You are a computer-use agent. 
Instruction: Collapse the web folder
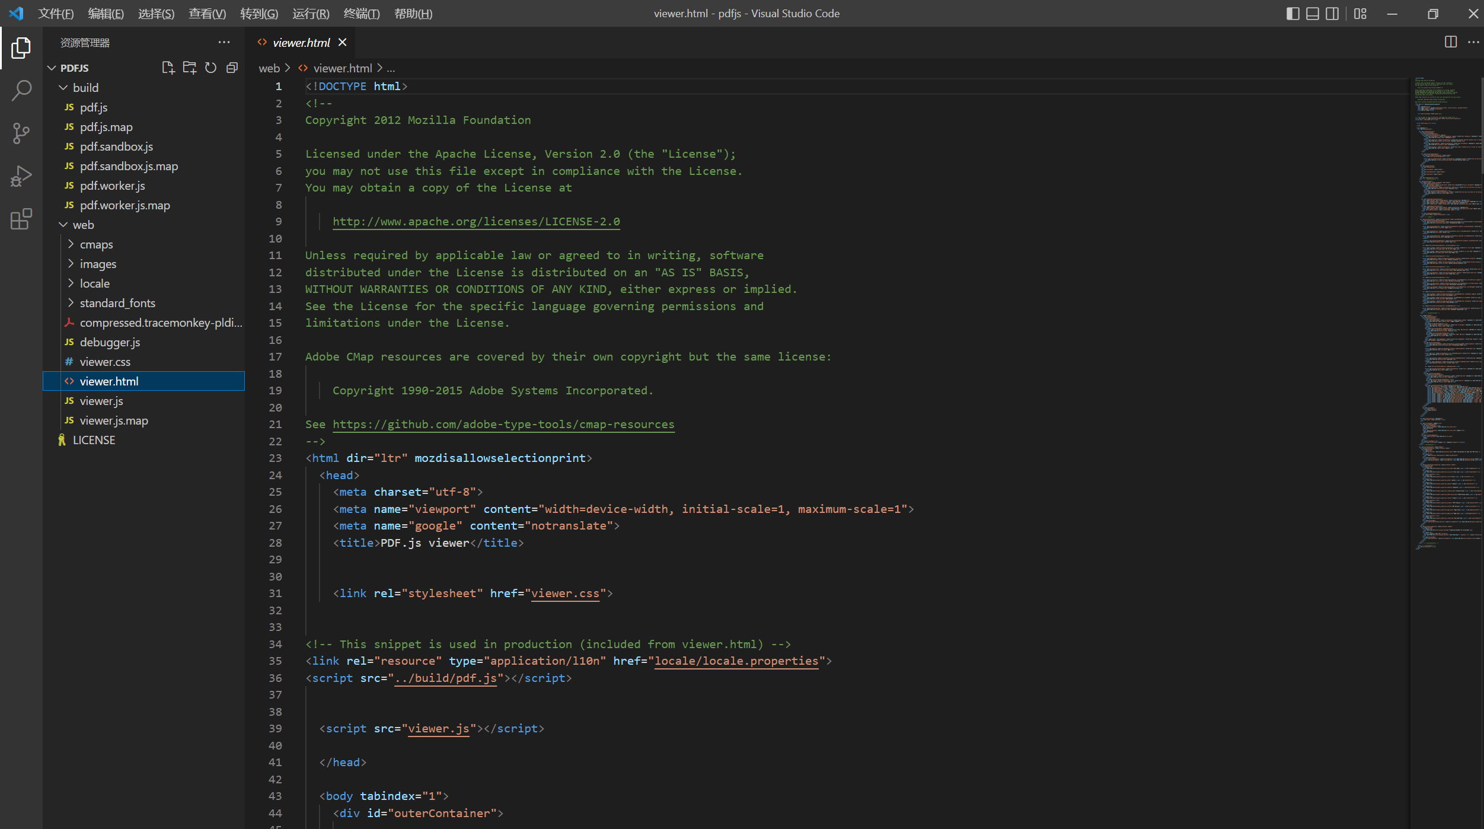pos(63,224)
